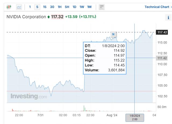
Task: Switch to the 1M monthly interval
Action: pyautogui.click(x=89, y=7)
